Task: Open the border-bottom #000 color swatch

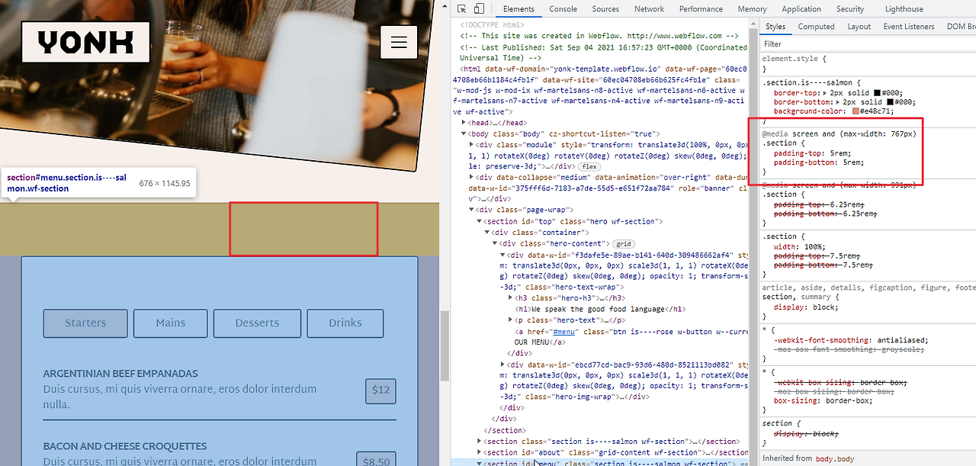Action: (x=891, y=101)
